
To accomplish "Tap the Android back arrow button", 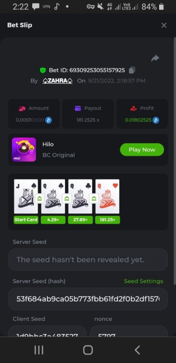I will click(137, 350).
